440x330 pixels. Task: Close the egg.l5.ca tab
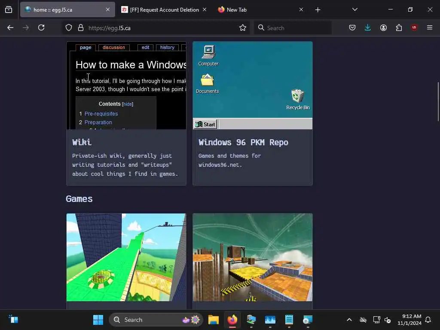pos(108,10)
